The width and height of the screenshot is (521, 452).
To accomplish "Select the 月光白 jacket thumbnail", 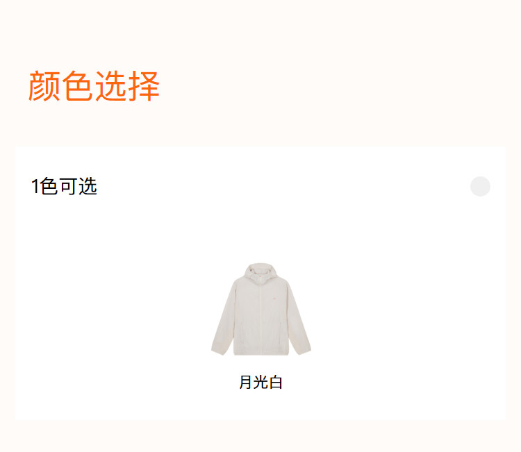I will click(x=261, y=309).
